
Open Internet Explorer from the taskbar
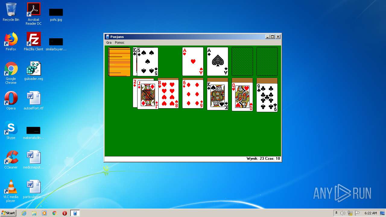pyautogui.click(x=24, y=213)
